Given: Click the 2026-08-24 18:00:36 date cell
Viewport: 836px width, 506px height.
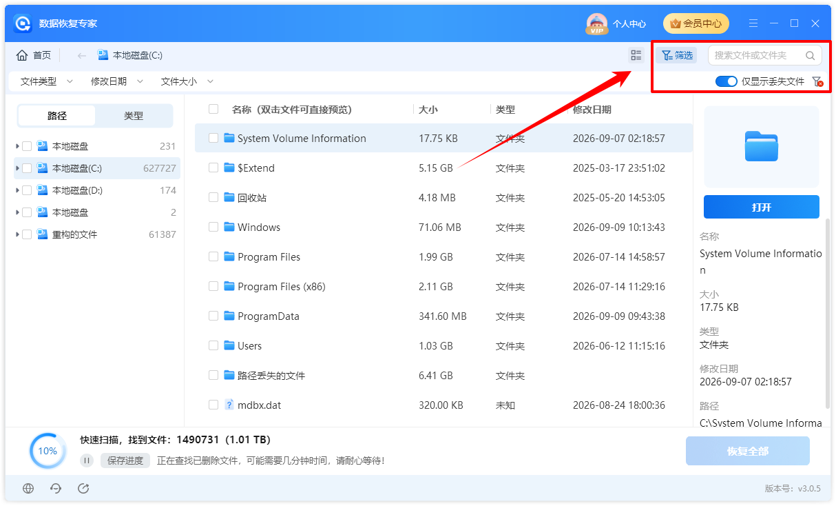Looking at the screenshot, I should (619, 405).
